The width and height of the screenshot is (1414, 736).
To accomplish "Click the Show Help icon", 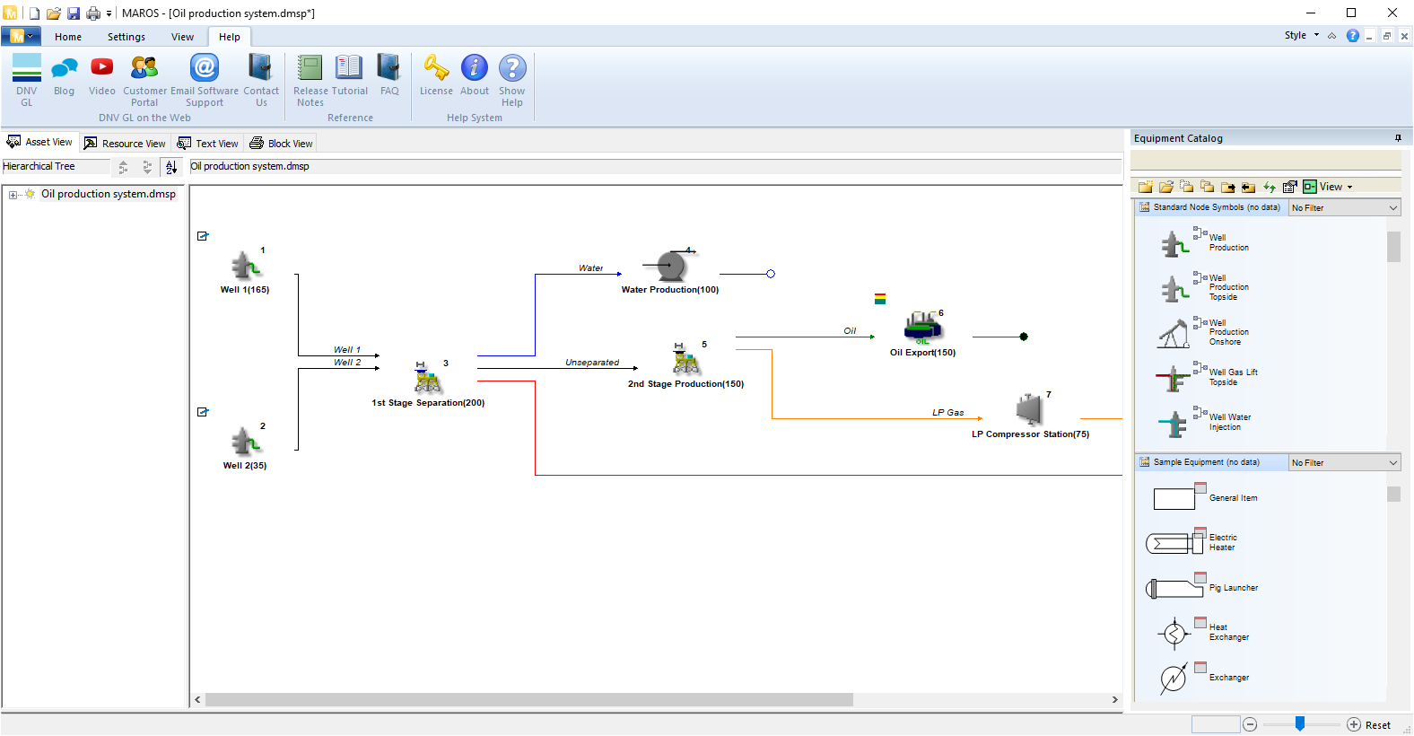I will click(x=512, y=80).
